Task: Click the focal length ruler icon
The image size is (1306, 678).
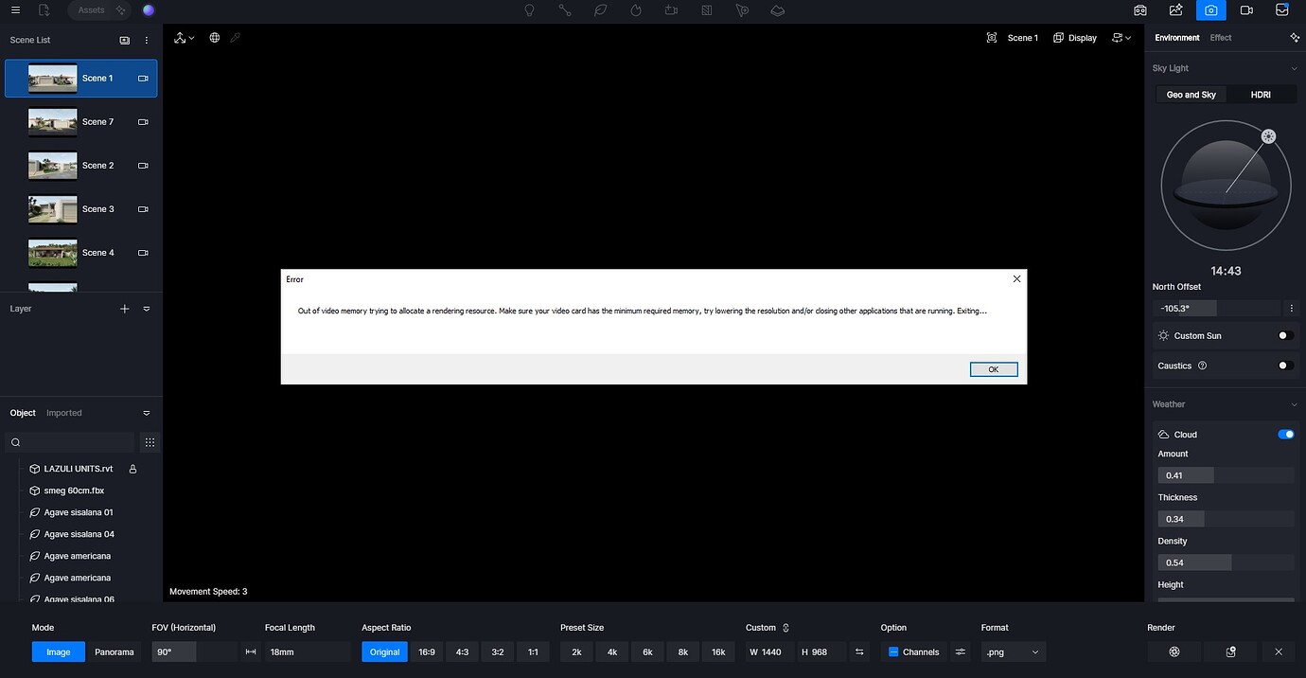Action: (251, 651)
